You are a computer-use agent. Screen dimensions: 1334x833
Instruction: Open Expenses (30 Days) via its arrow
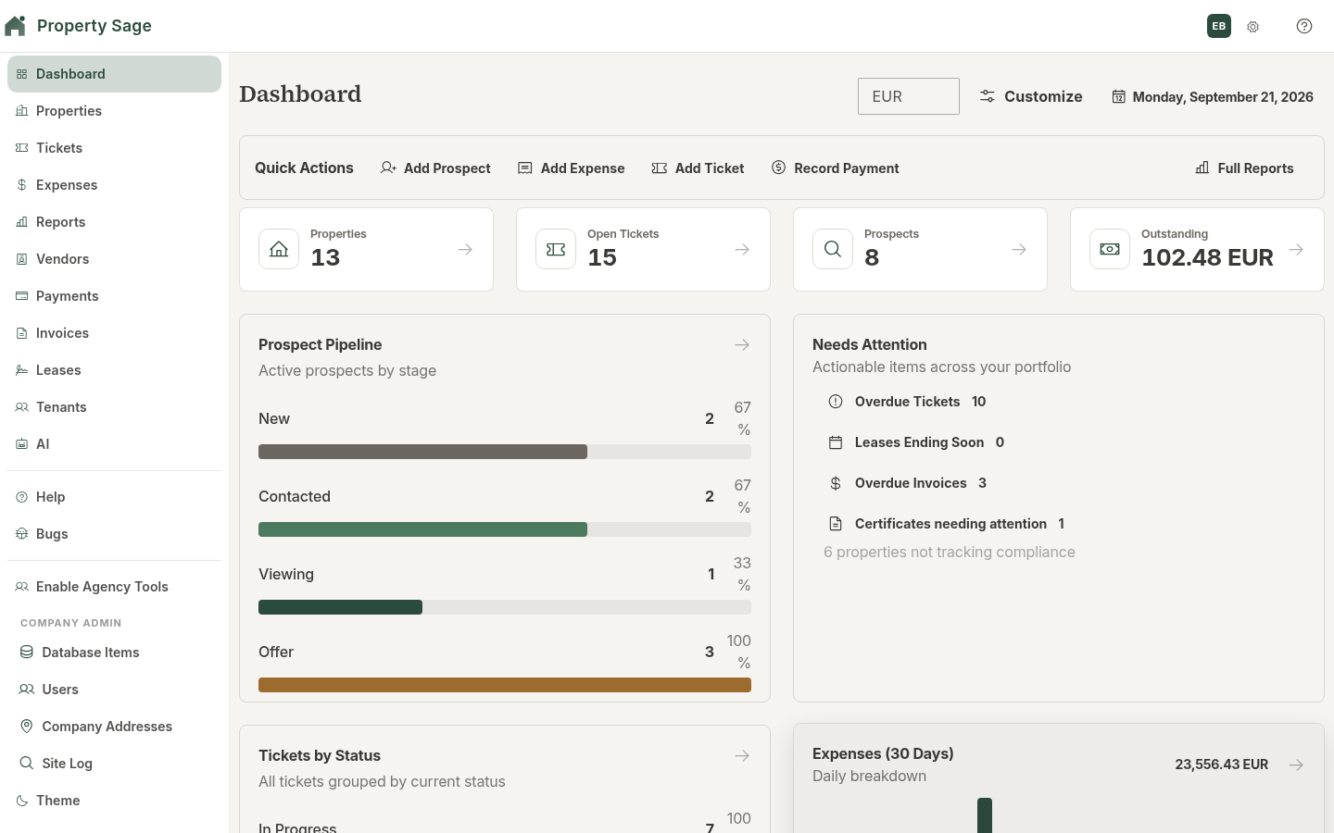[x=1296, y=765]
